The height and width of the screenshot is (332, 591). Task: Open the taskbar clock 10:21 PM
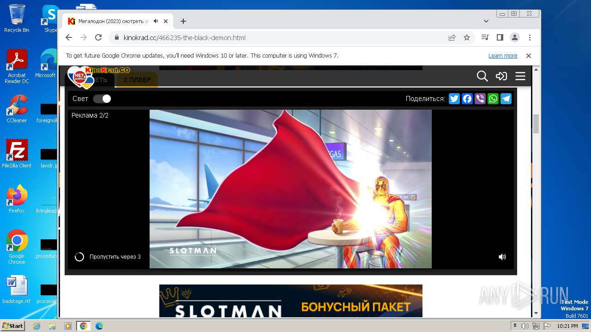(567, 326)
